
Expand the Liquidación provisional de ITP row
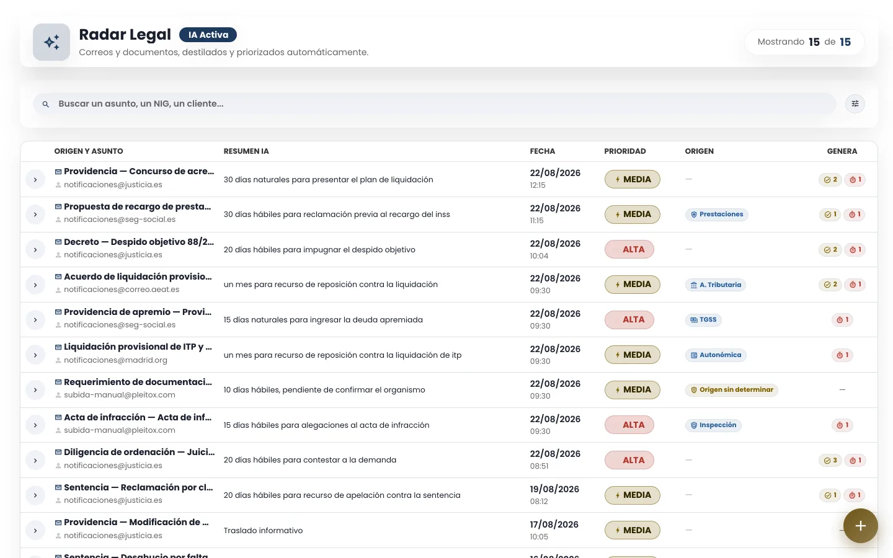coord(35,355)
